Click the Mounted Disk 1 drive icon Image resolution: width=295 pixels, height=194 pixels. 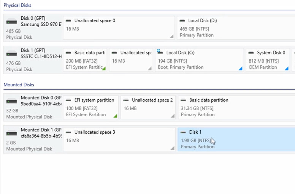point(11,133)
